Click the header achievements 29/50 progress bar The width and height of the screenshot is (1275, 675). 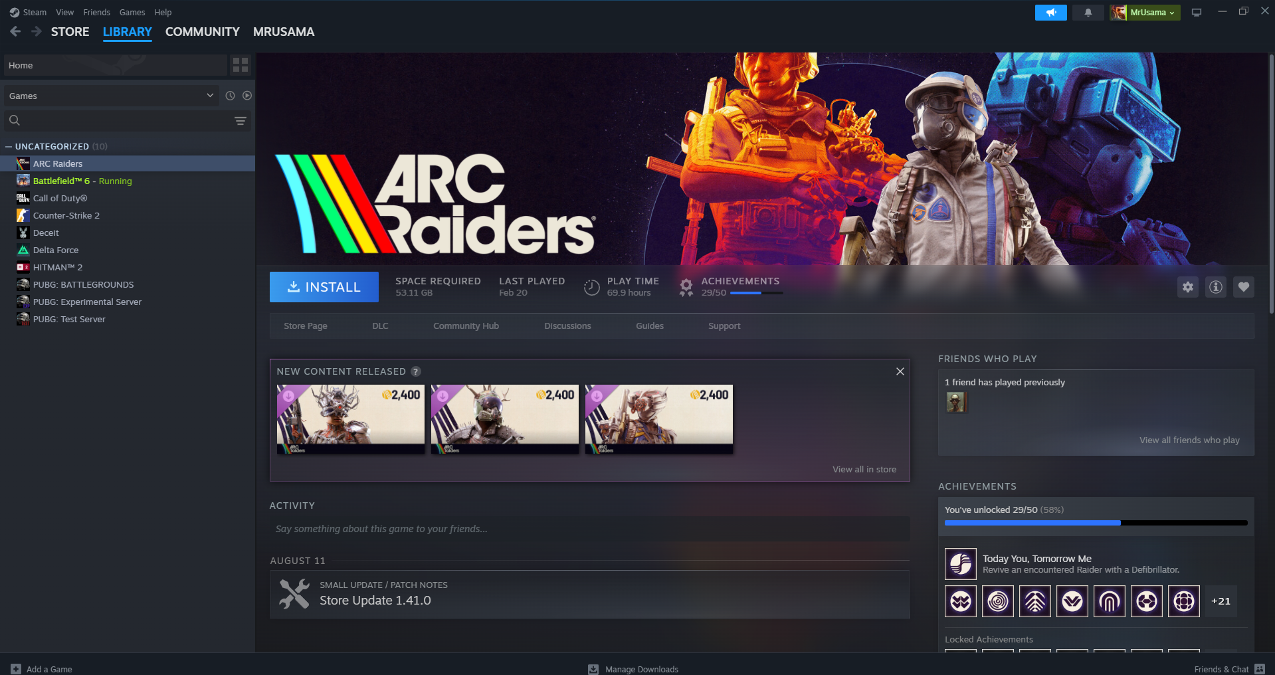click(x=756, y=293)
